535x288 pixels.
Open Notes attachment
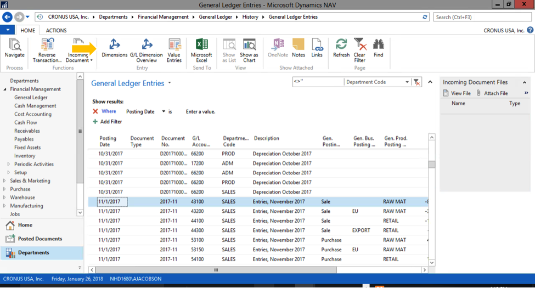point(298,48)
